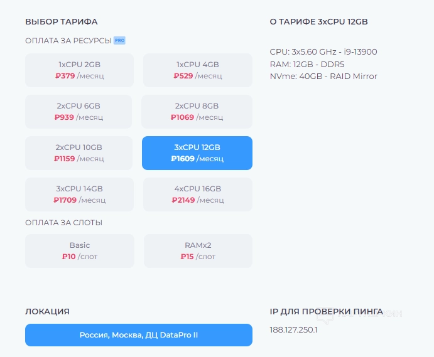The height and width of the screenshot is (357, 434).
Task: Choose the 1xCPU 4GB plan
Action: (197, 70)
